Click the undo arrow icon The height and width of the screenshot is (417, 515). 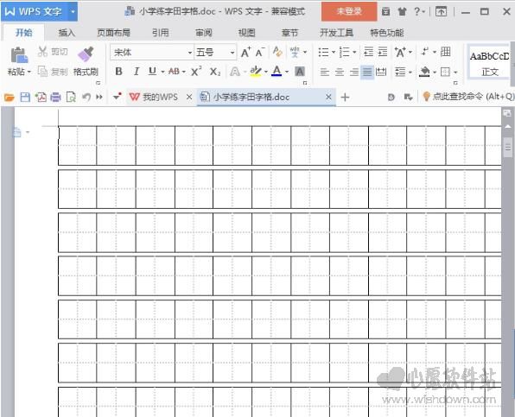tap(86, 97)
